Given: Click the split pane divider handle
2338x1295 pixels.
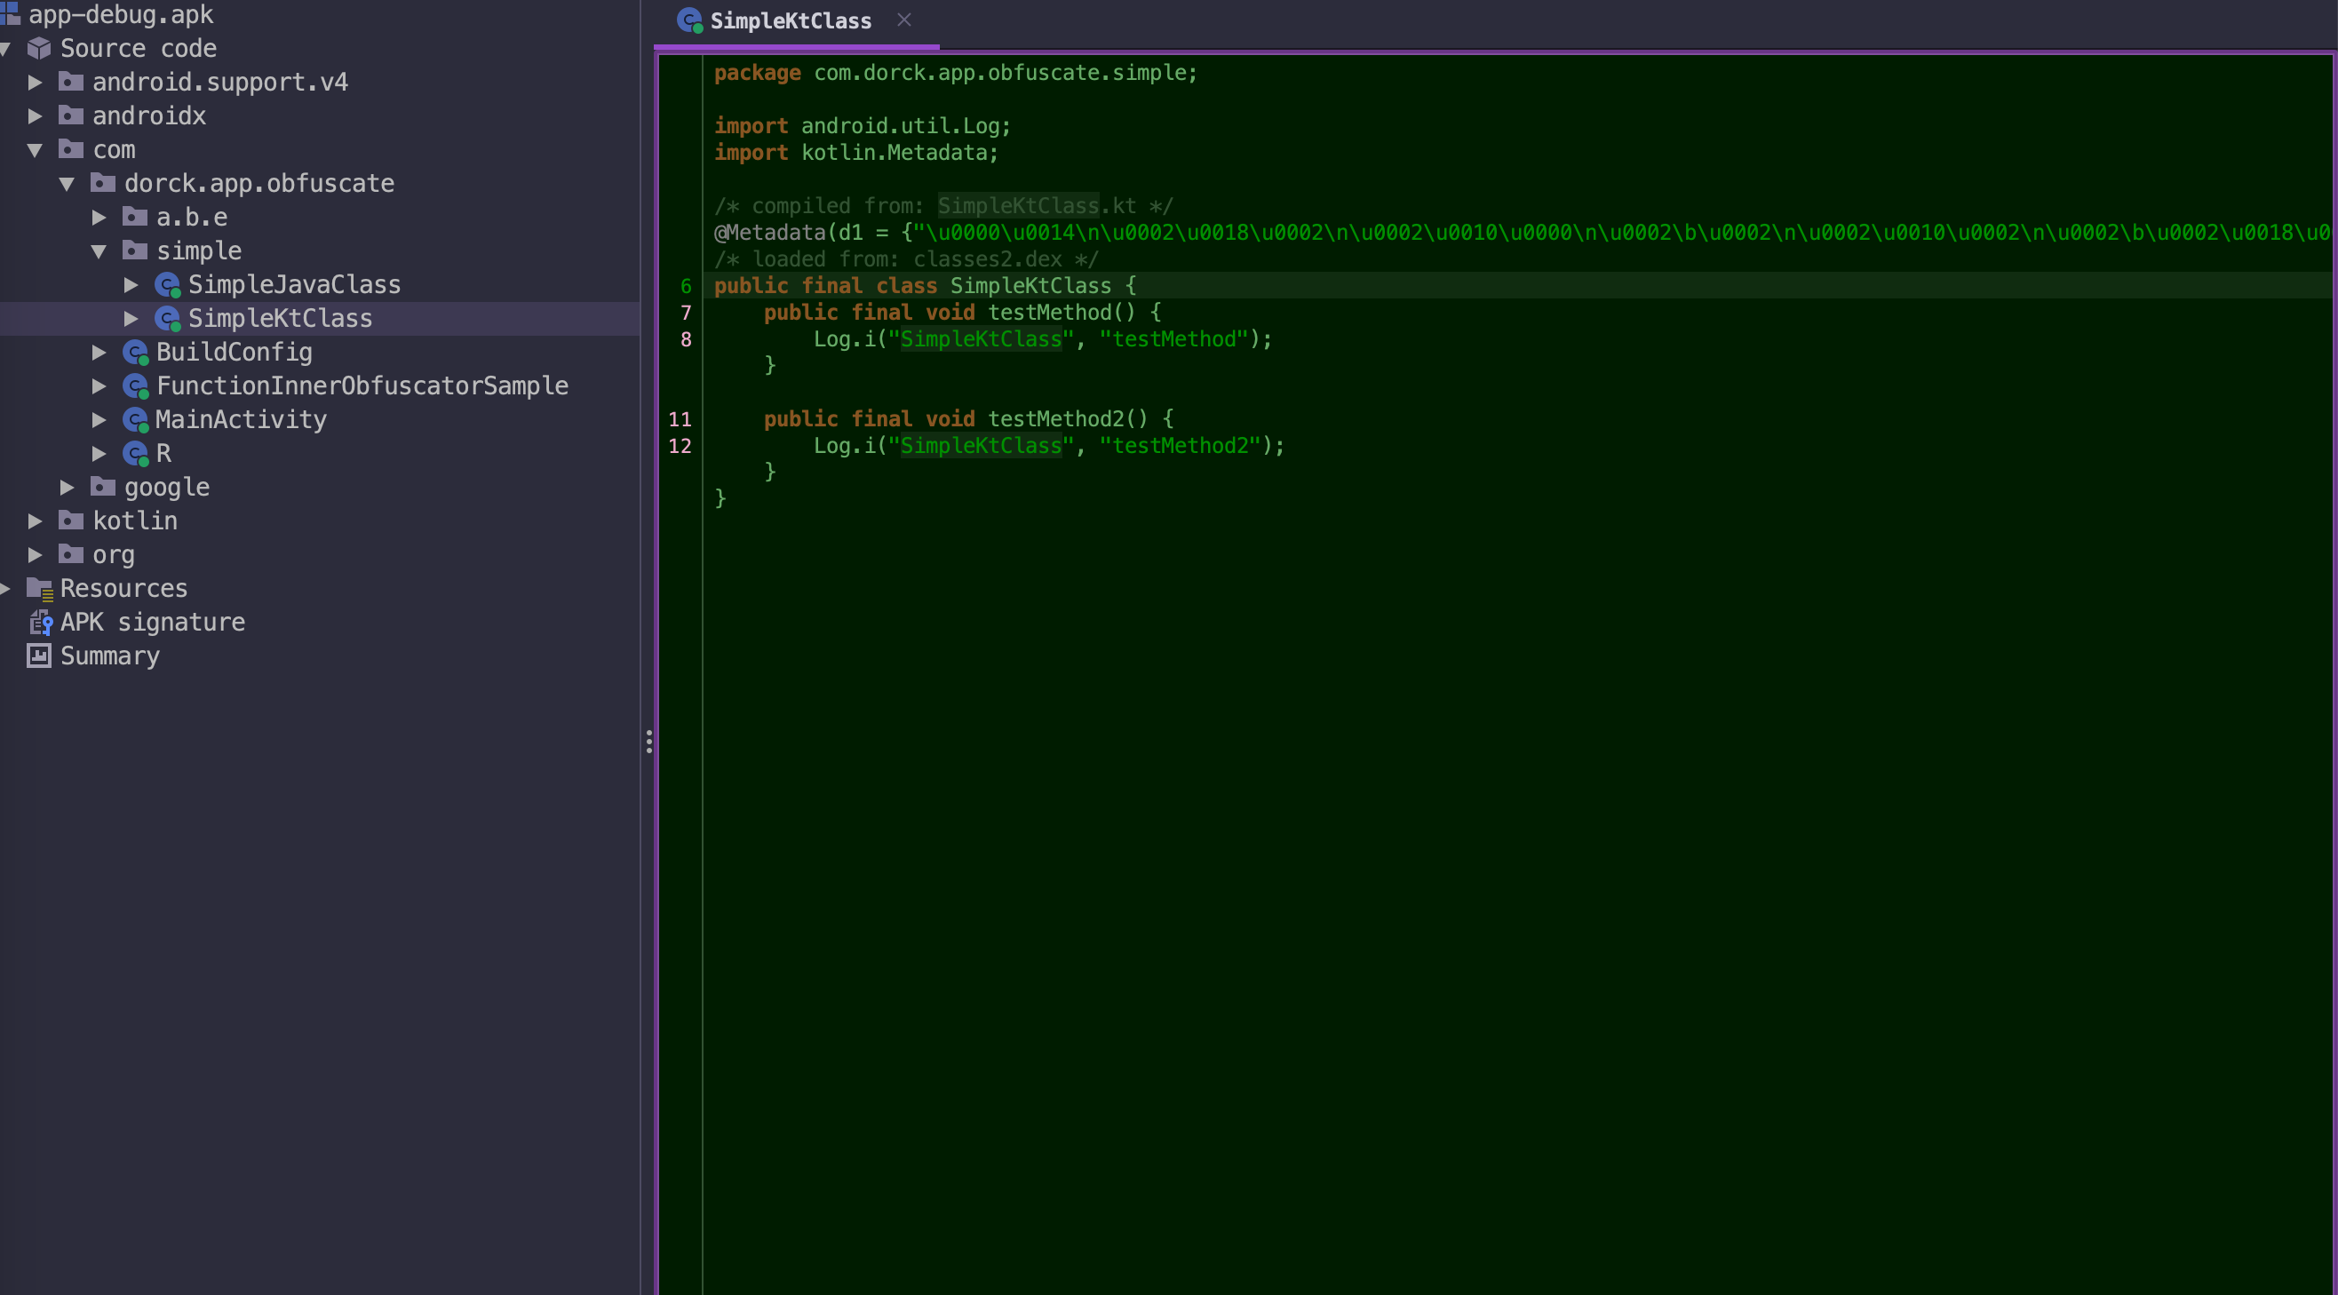Looking at the screenshot, I should [x=649, y=742].
